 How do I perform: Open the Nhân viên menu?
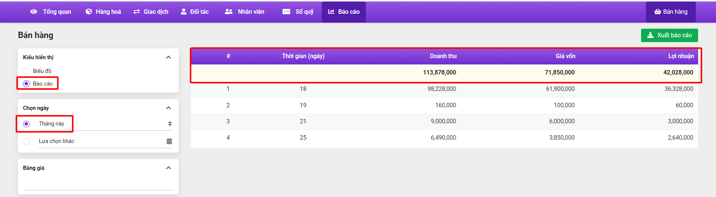[245, 12]
